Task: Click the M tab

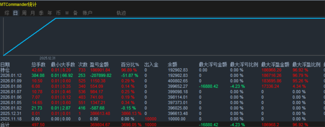Action: coord(67,13)
